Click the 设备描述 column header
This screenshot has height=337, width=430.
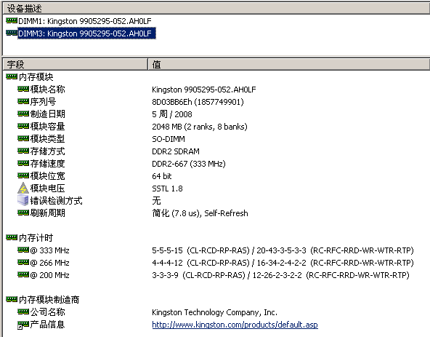tap(216, 9)
